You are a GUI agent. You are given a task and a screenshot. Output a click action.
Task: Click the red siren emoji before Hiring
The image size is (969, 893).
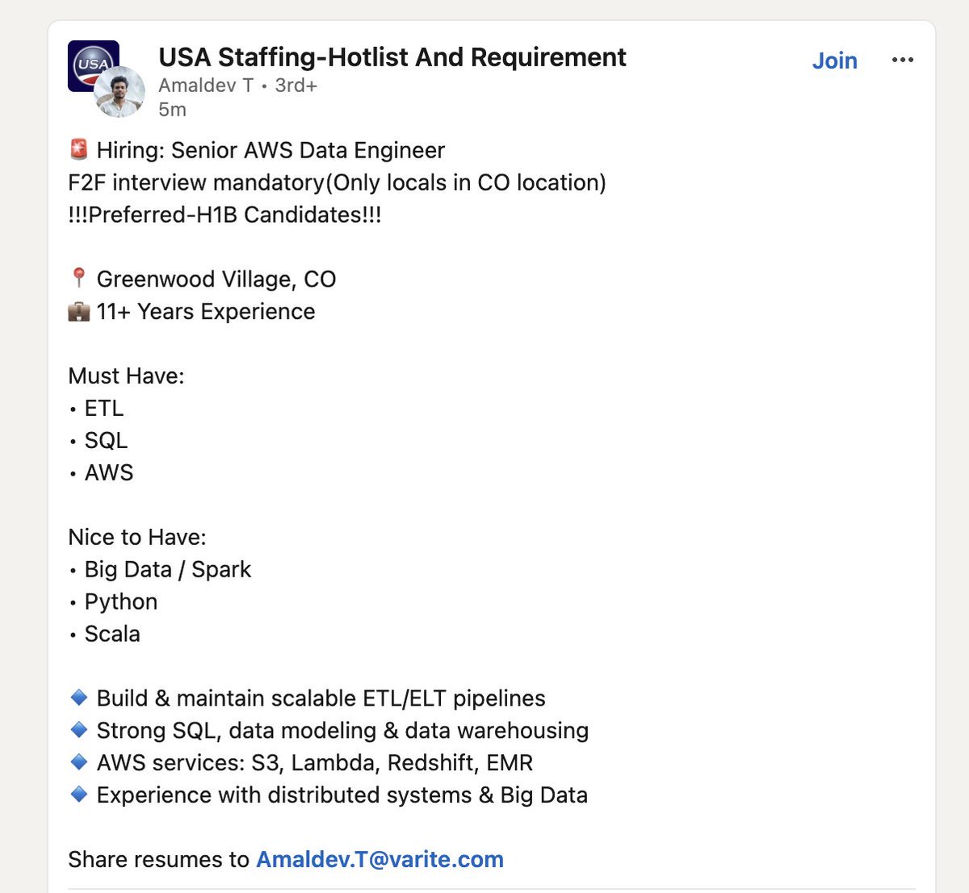pos(79,149)
